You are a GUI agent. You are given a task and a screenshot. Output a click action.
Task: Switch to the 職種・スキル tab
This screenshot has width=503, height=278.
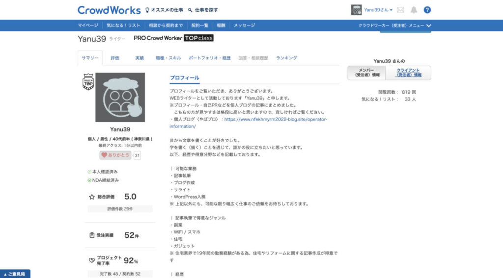(168, 58)
